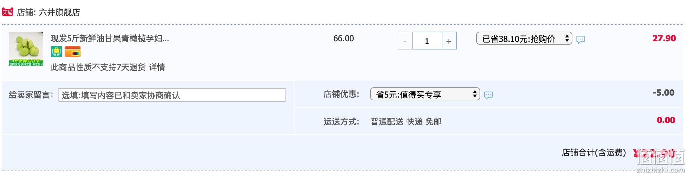Open the 已省38.10元:抢购价 discount dropdown
The height and width of the screenshot is (176, 688).
(524, 38)
